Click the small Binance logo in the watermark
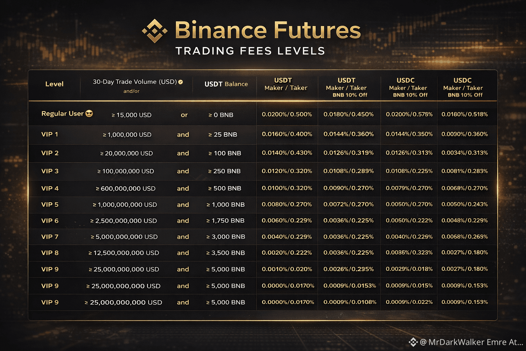Viewport: 526px width, 351px height. 413,342
